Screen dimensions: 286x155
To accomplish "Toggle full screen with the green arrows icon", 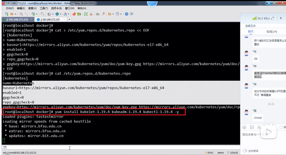I will point(86,14).
